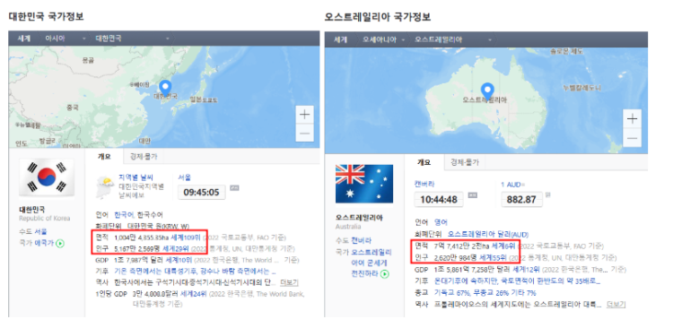Zoom in on the Korea map
This screenshot has height=328, width=673.
(305, 115)
